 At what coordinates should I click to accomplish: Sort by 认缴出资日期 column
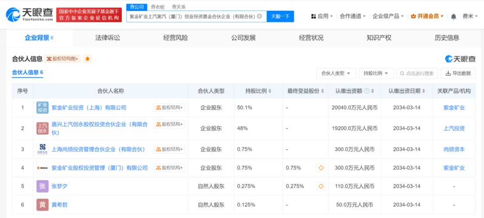(x=423, y=91)
